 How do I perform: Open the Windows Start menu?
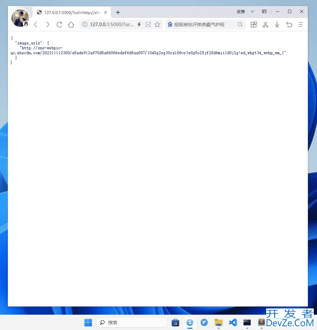(88, 322)
